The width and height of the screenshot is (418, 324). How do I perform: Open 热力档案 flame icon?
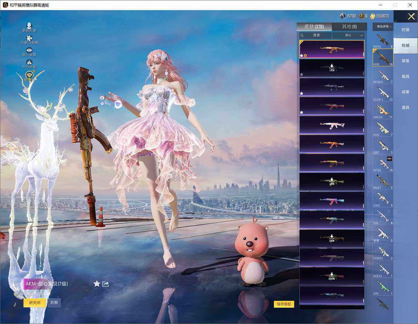click(x=29, y=62)
